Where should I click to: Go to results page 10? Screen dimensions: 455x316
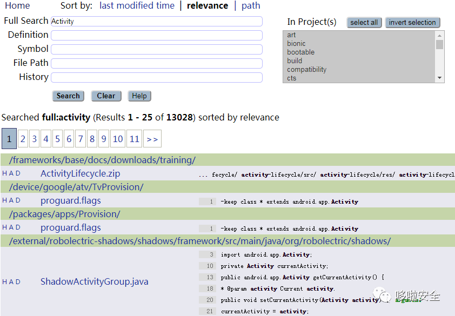[118, 139]
